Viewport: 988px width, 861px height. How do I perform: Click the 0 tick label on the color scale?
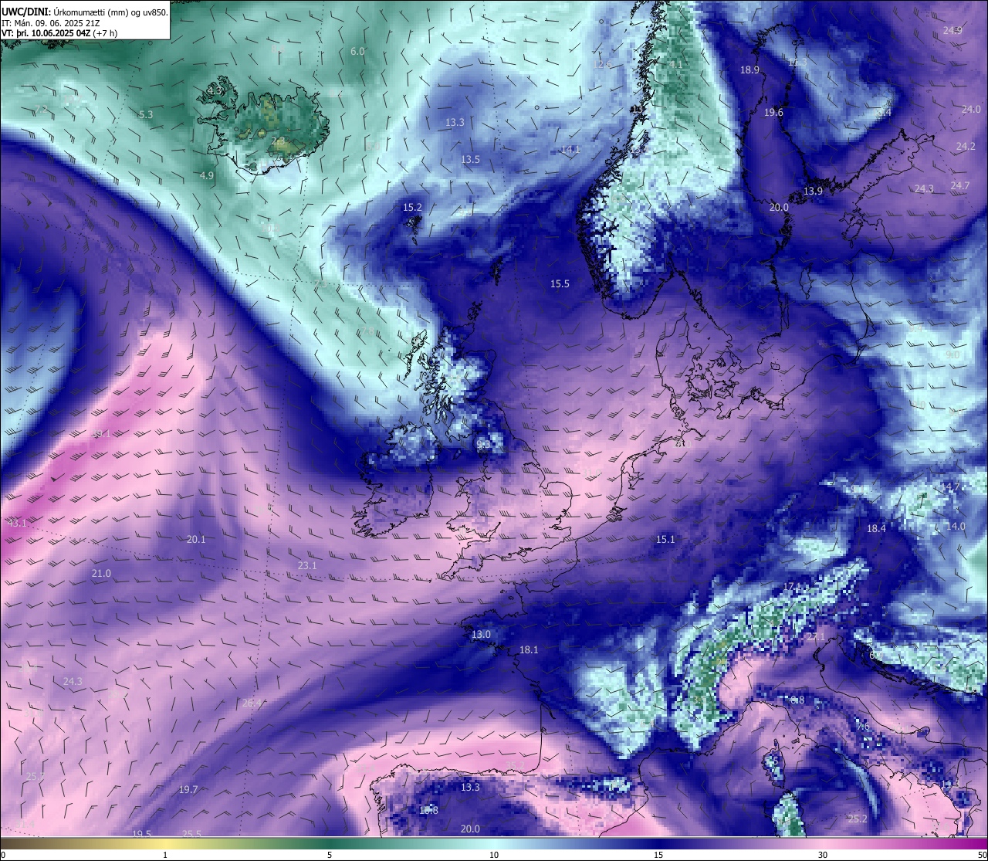click(3, 855)
